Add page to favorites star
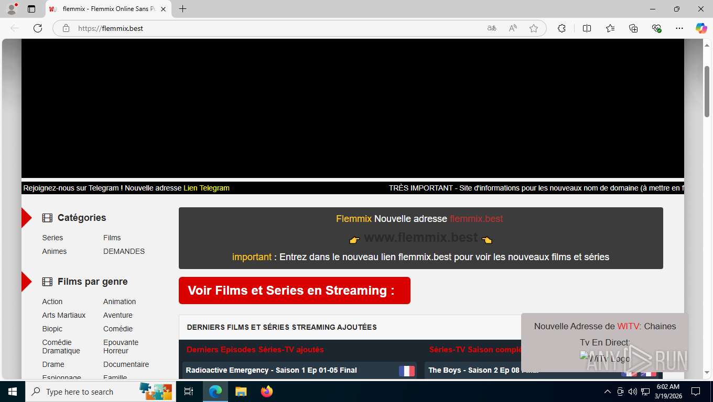 tap(534, 28)
